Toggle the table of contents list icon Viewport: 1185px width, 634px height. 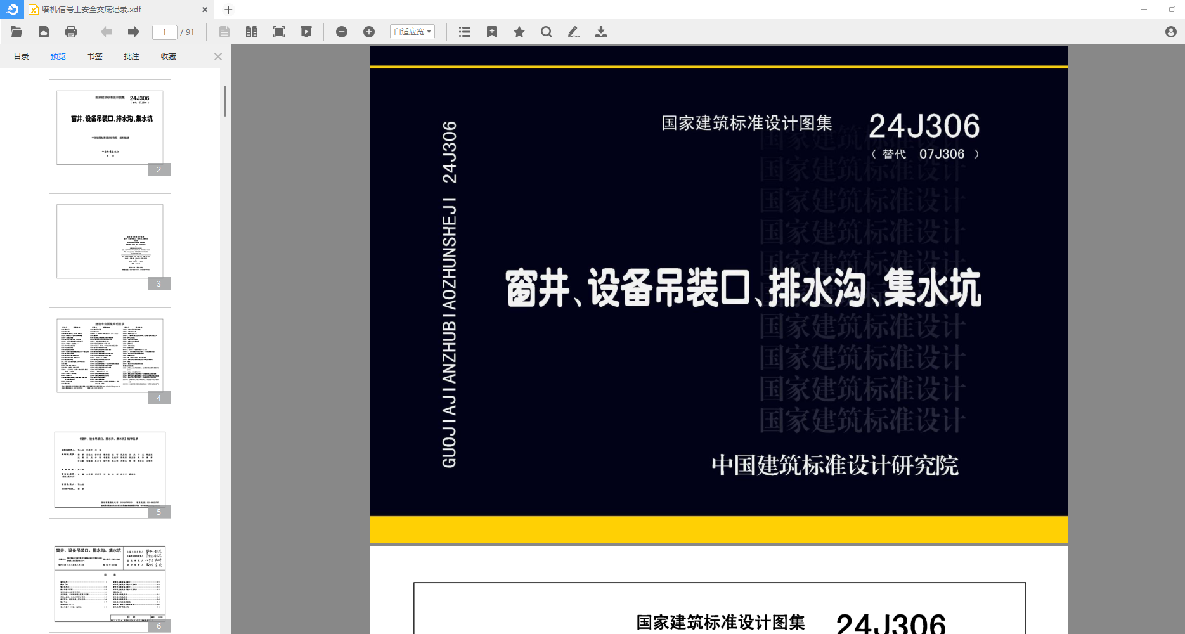point(465,32)
